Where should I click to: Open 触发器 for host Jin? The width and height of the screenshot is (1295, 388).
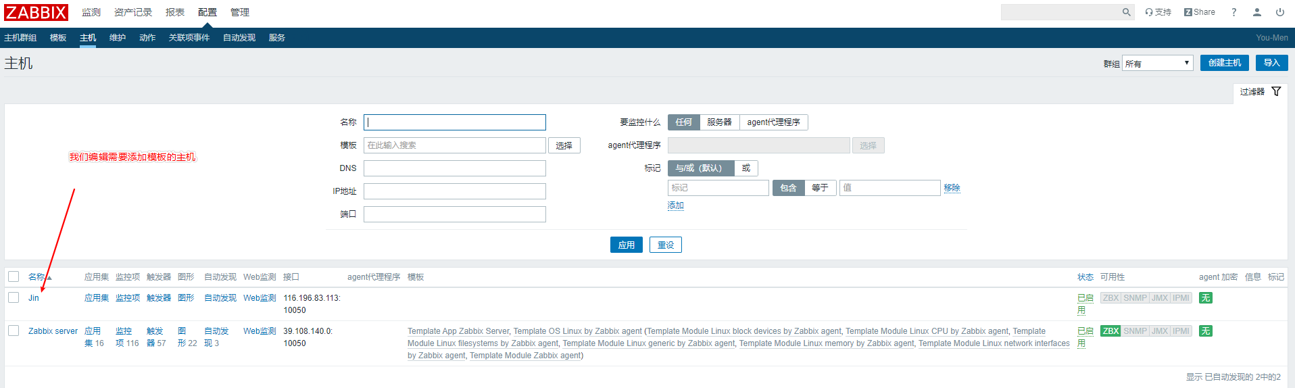159,298
